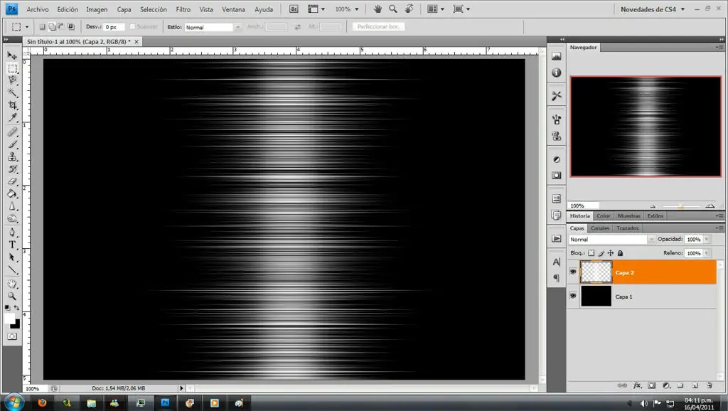Open the Screen Mode dropdown
This screenshot has height=411, width=728.
[x=461, y=9]
